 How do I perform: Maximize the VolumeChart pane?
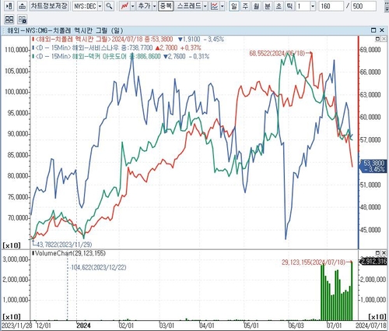(x=378, y=252)
